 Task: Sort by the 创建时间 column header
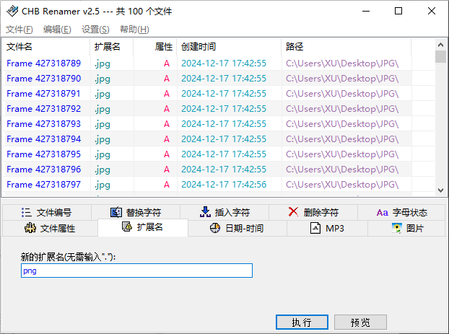pos(229,47)
